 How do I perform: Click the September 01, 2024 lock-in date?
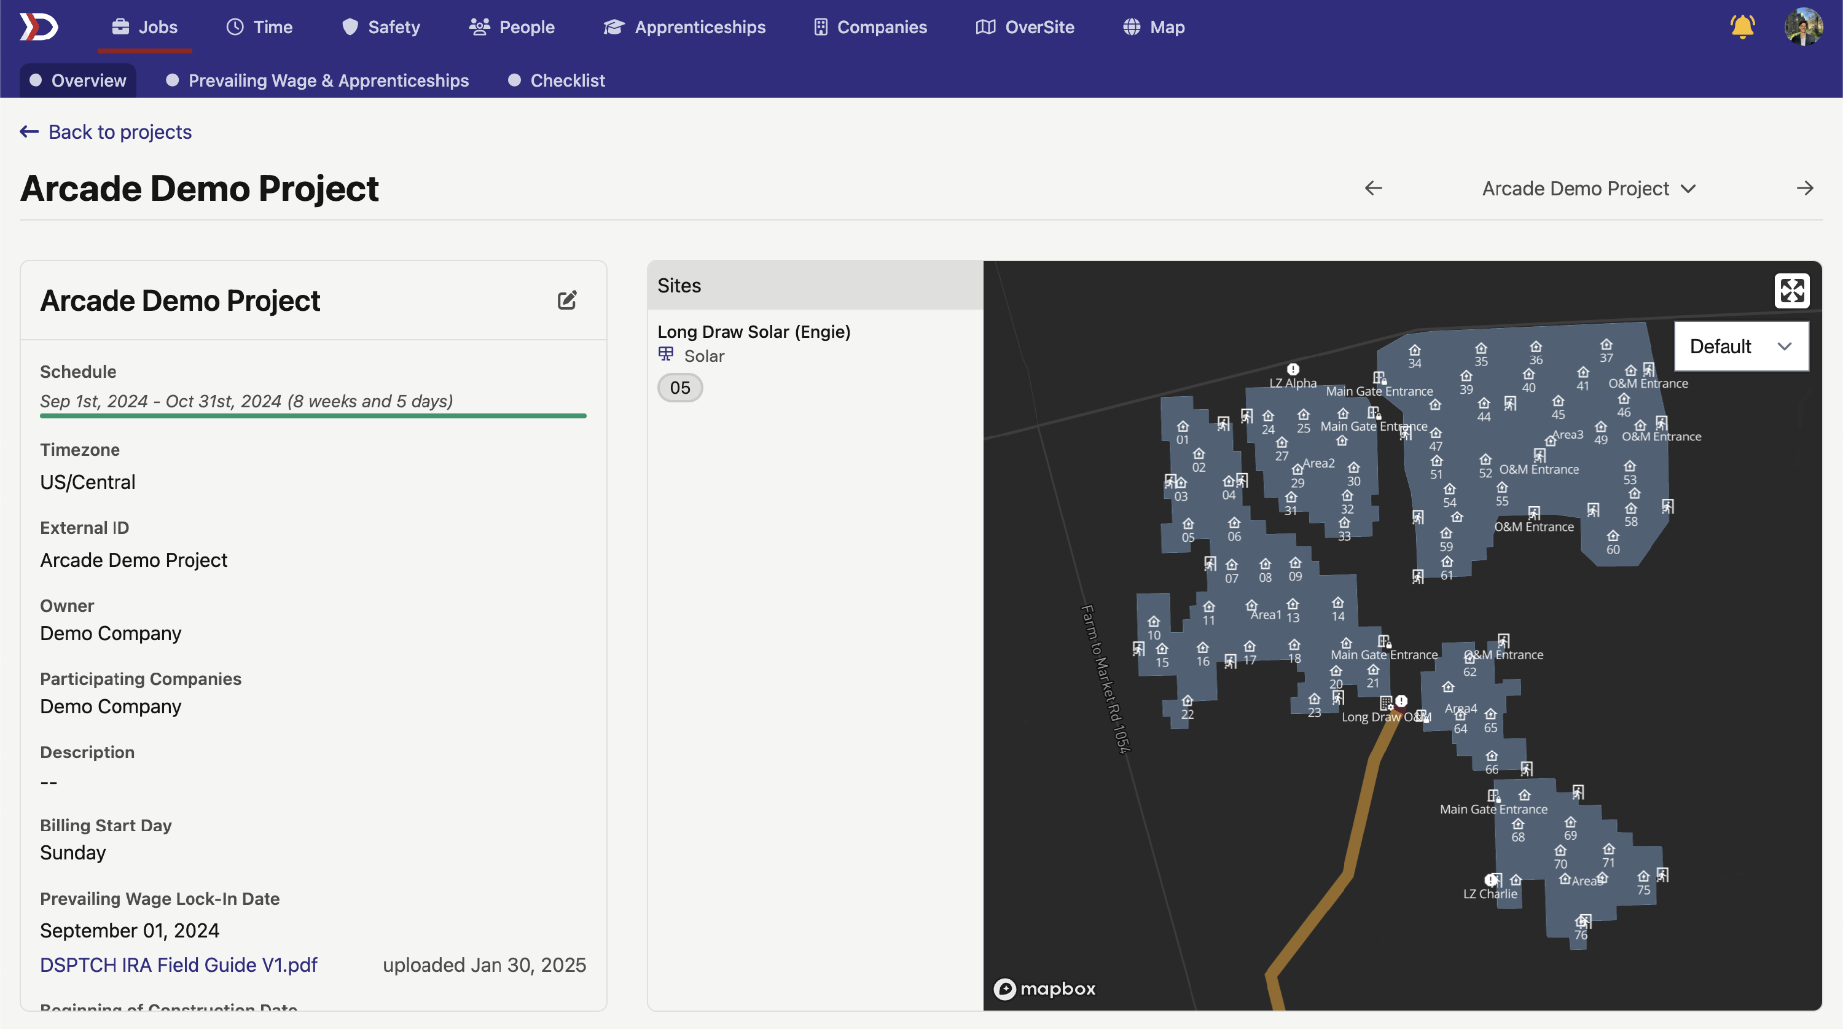(x=130, y=930)
